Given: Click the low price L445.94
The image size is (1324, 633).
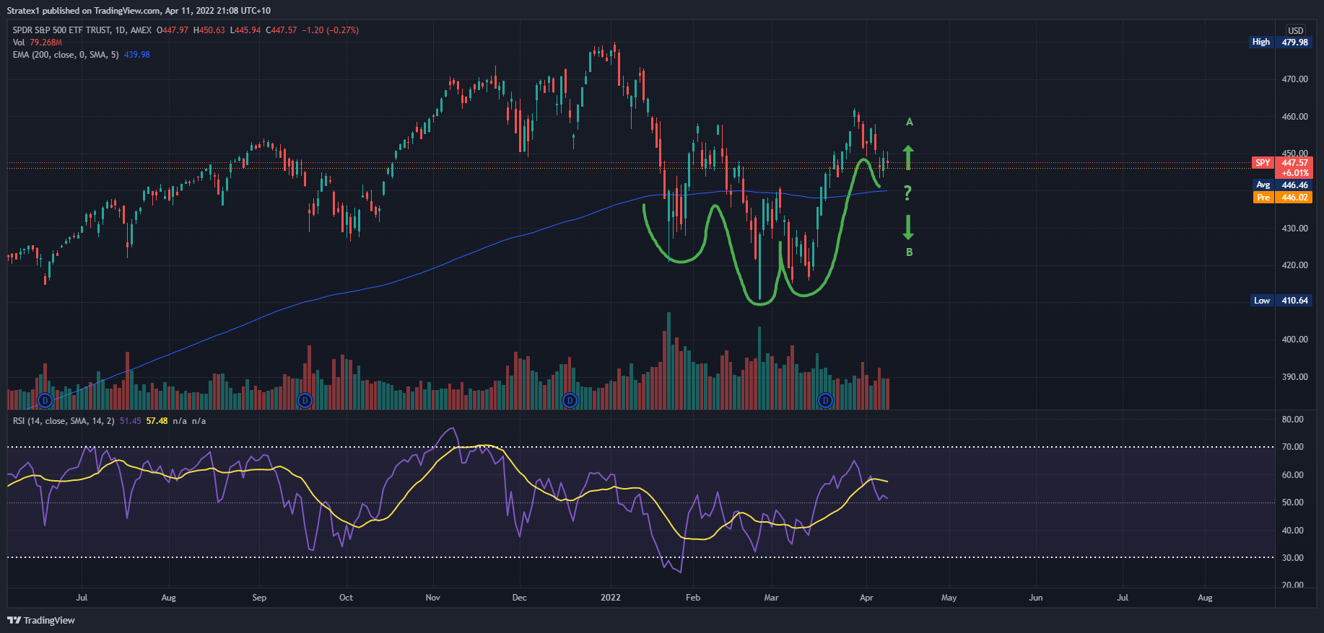Looking at the screenshot, I should (x=245, y=30).
